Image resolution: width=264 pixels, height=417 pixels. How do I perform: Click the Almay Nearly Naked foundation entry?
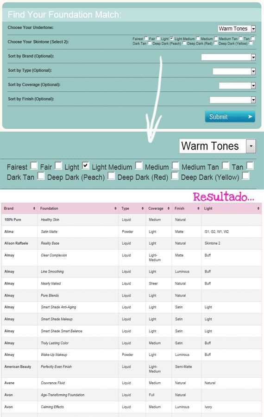(x=51, y=284)
